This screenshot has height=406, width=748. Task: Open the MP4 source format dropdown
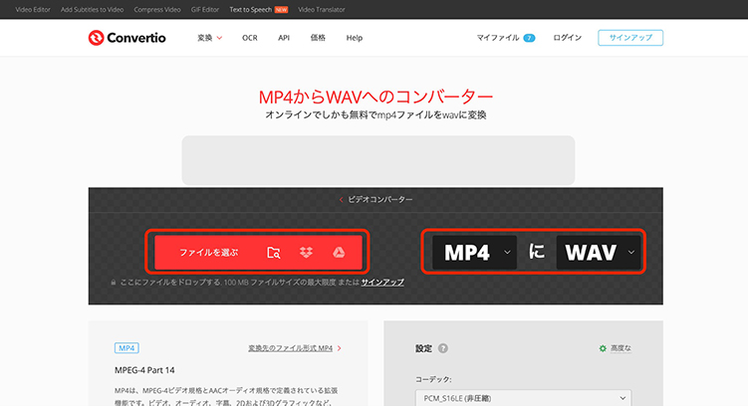click(x=475, y=252)
